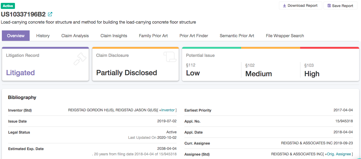Click the scroll icon in Claim Disclosure card

point(170,57)
